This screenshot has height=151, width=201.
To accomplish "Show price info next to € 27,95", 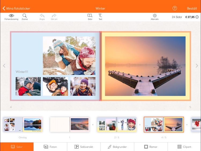I will click(x=197, y=17).
